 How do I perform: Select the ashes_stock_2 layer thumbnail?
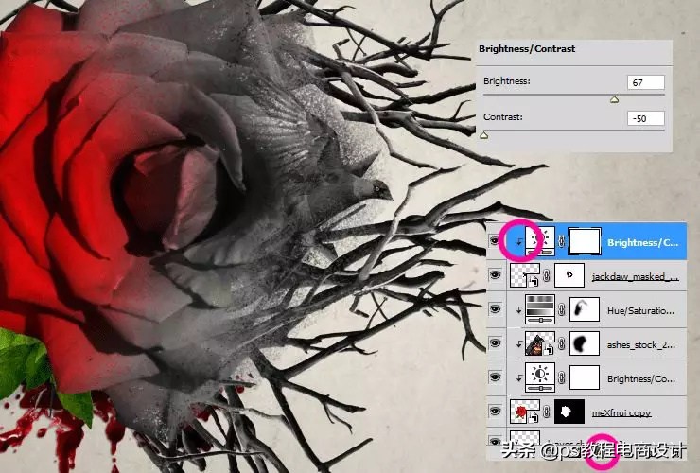[540, 343]
